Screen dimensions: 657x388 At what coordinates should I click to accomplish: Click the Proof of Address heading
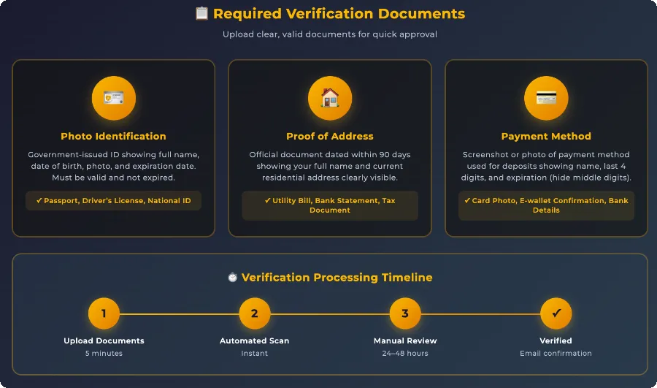[x=330, y=137]
